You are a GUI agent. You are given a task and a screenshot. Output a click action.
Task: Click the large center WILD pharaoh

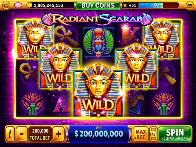coord(98,91)
